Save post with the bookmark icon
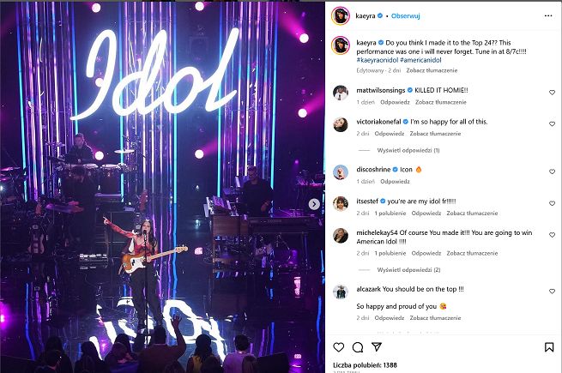 tap(549, 347)
